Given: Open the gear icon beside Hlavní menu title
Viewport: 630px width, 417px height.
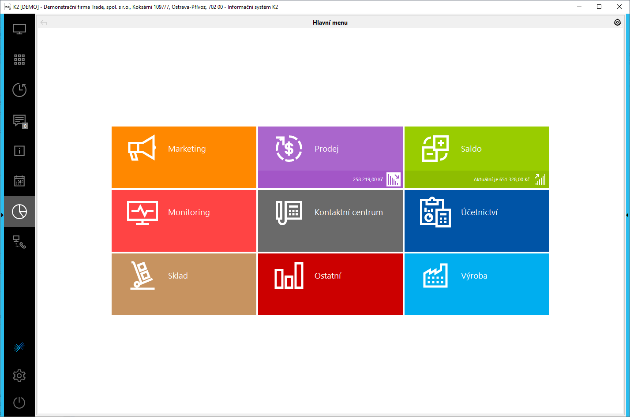Looking at the screenshot, I should [x=617, y=22].
